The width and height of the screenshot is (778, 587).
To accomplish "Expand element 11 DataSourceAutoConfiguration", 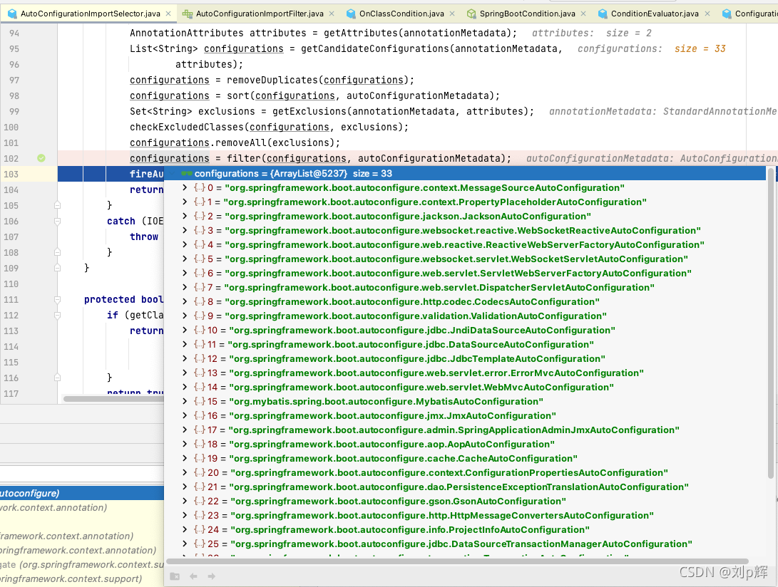I will [x=185, y=344].
